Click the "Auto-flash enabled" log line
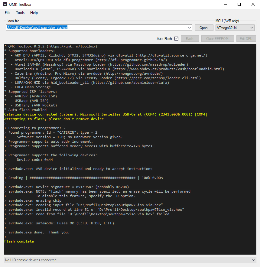 (25, 110)
